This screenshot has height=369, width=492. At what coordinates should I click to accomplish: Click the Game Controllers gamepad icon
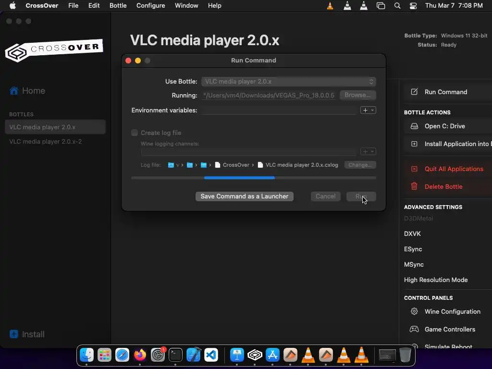414,329
